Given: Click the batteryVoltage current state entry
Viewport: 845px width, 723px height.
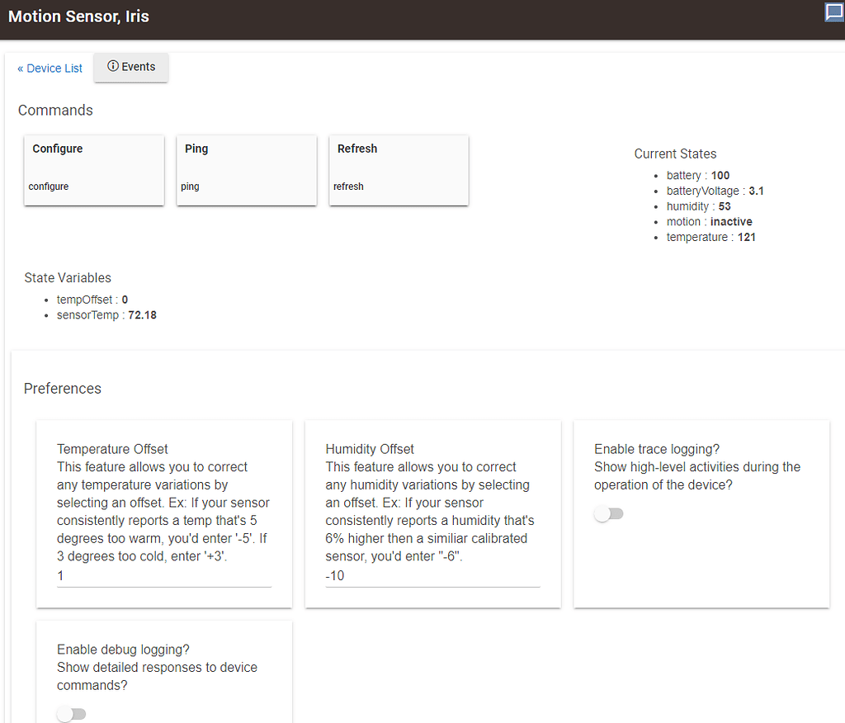Looking at the screenshot, I should (715, 191).
